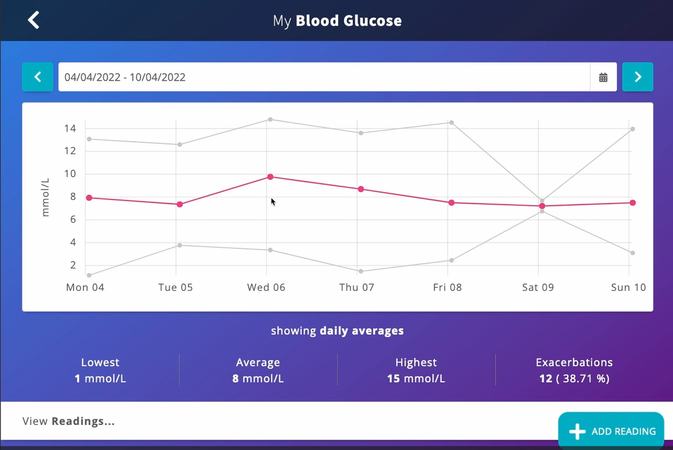
Task: Advance to next week date range
Action: click(x=638, y=77)
